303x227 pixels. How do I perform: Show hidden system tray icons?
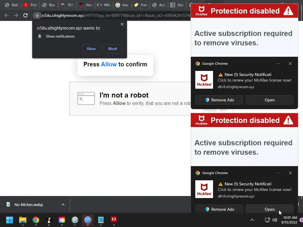coord(252,220)
